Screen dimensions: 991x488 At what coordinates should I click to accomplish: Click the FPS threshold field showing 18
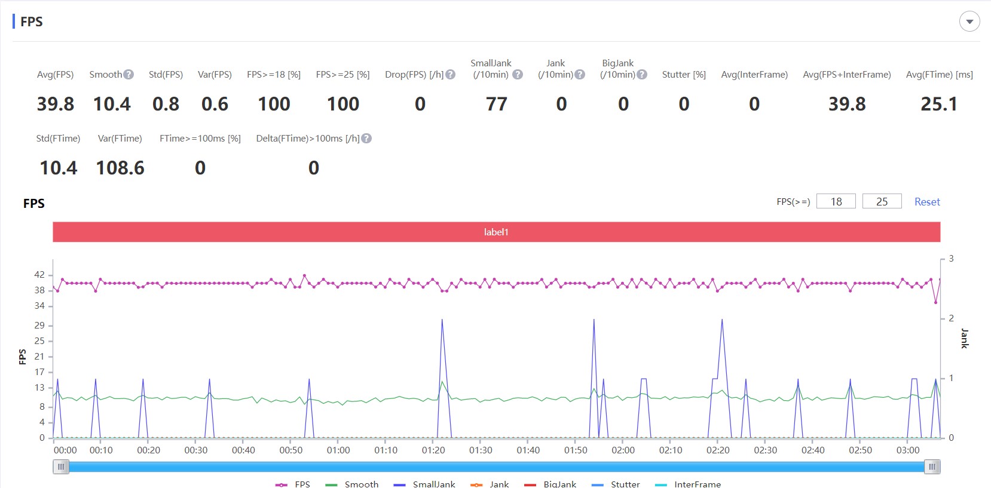tap(836, 202)
